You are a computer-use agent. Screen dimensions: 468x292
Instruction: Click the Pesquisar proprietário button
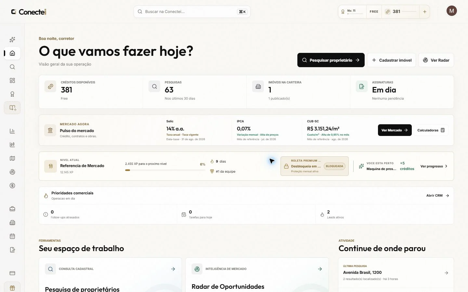[331, 60]
